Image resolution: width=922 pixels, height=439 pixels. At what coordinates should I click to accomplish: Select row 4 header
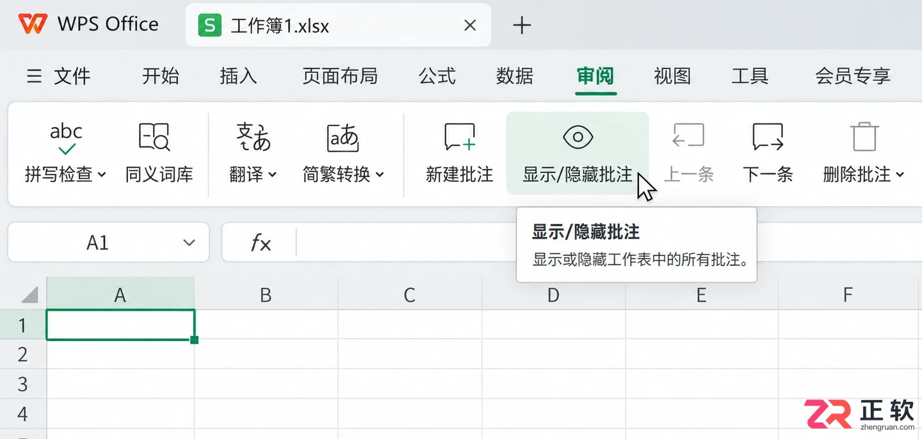click(x=23, y=413)
